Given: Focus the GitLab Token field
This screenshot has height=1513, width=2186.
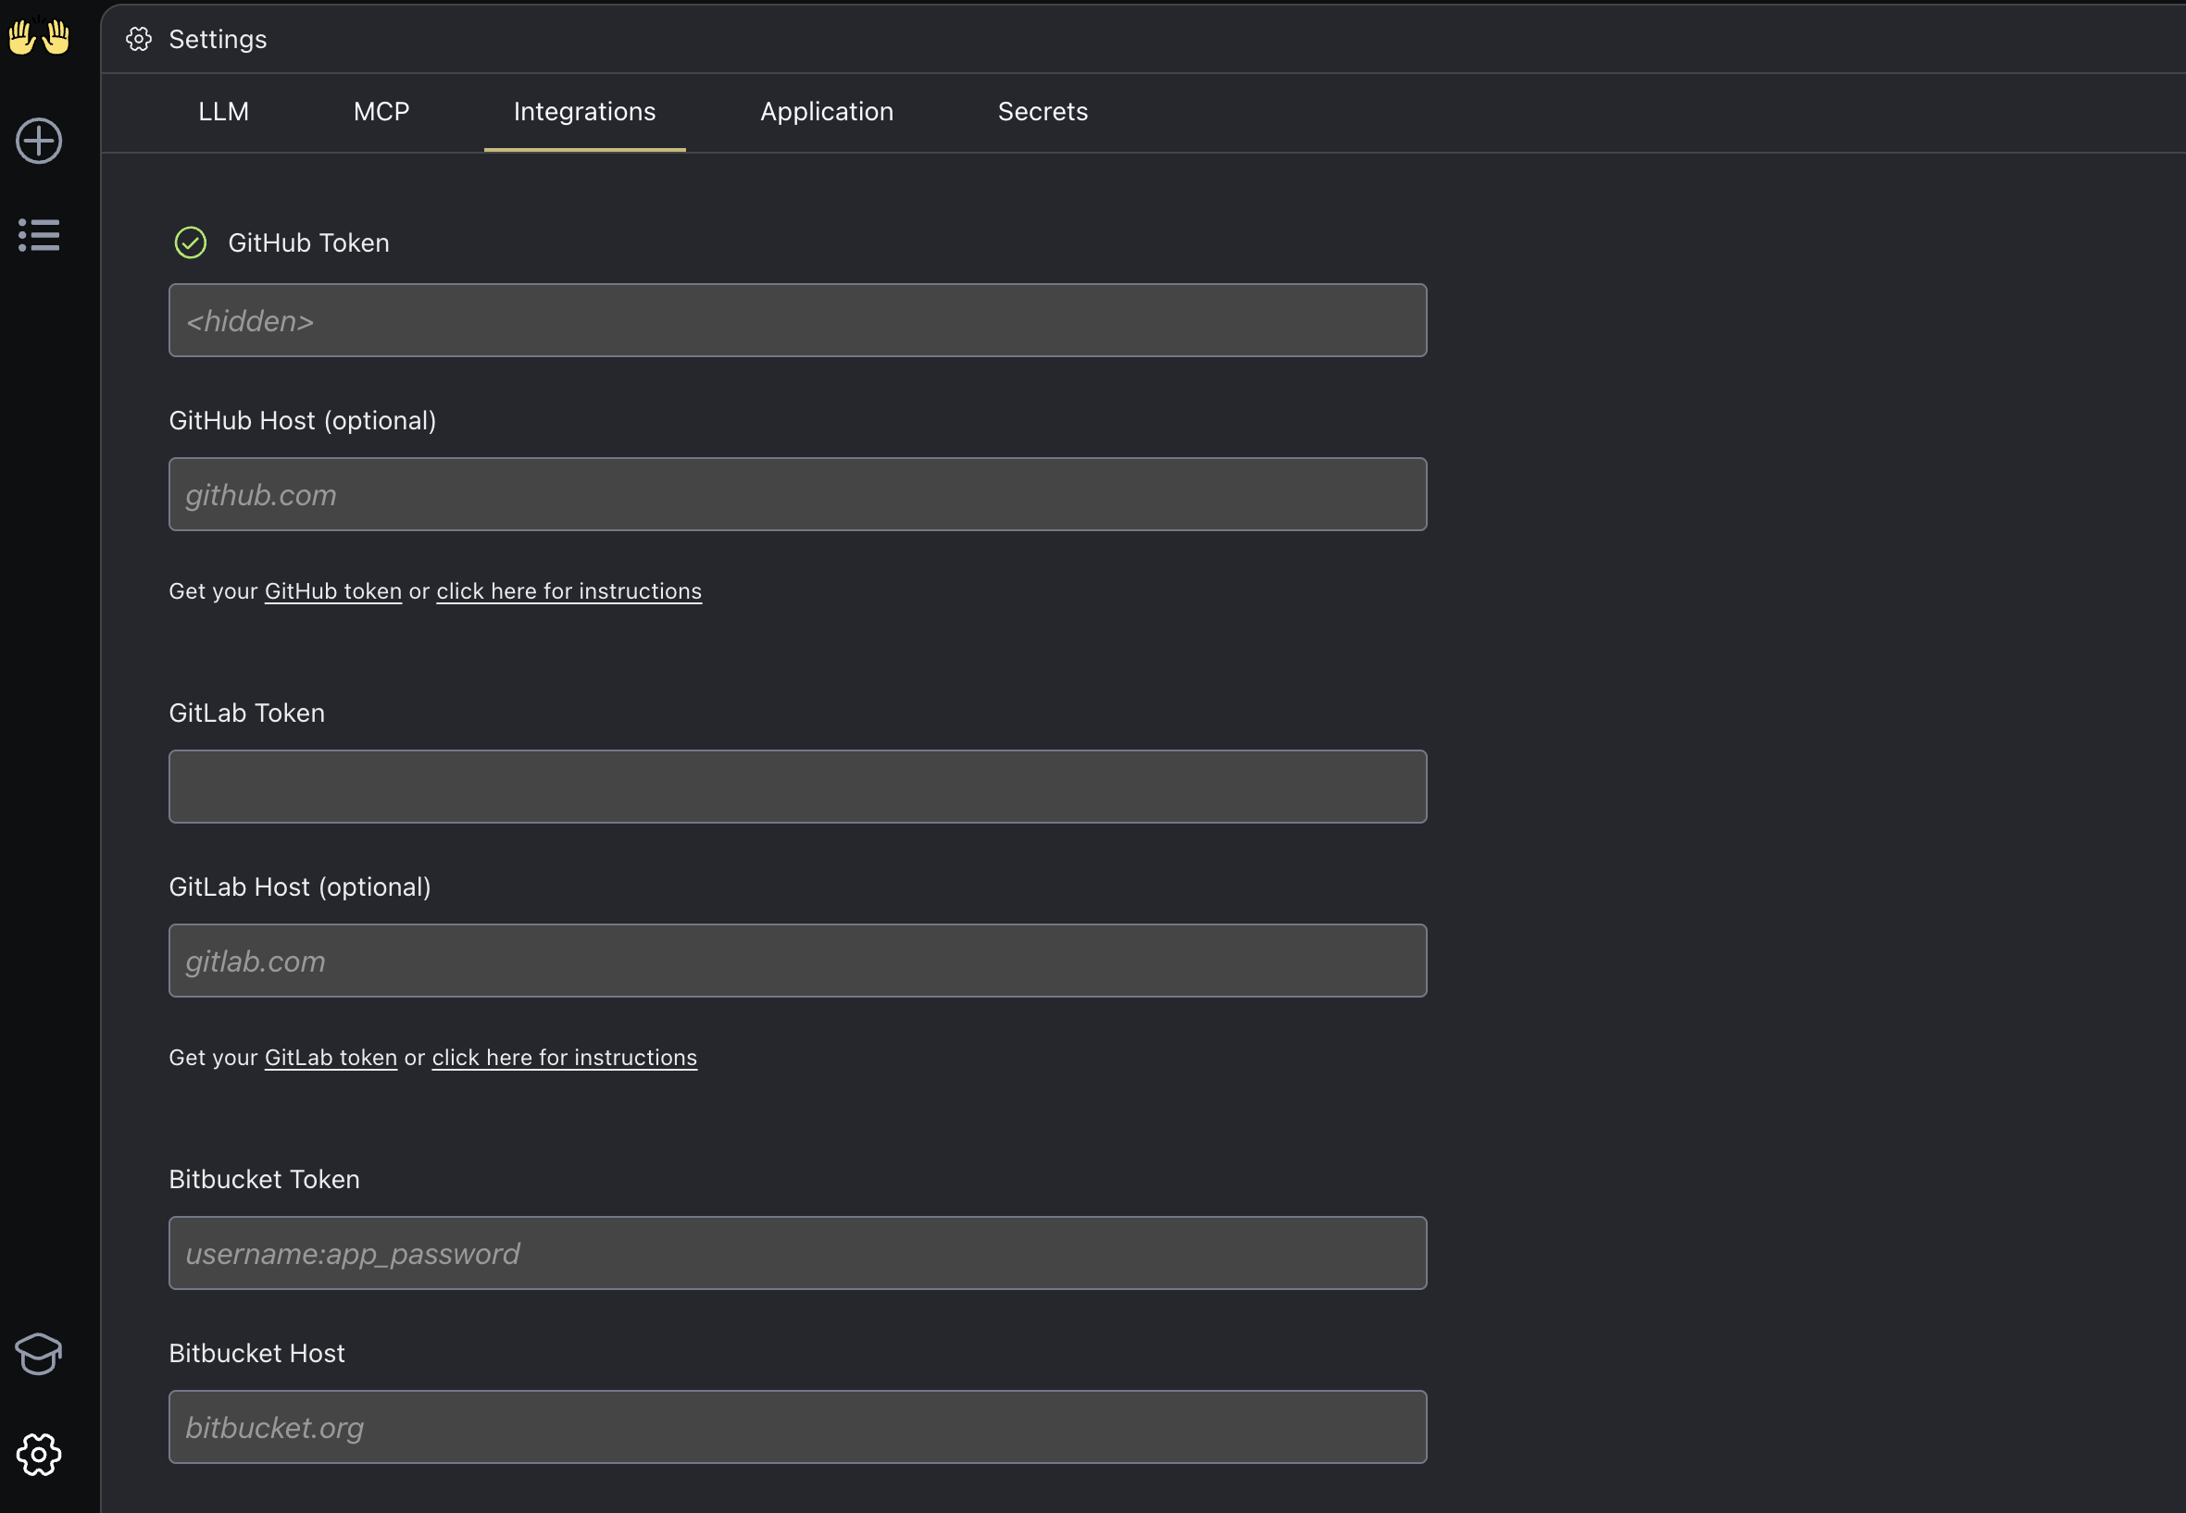Looking at the screenshot, I should coord(796,786).
